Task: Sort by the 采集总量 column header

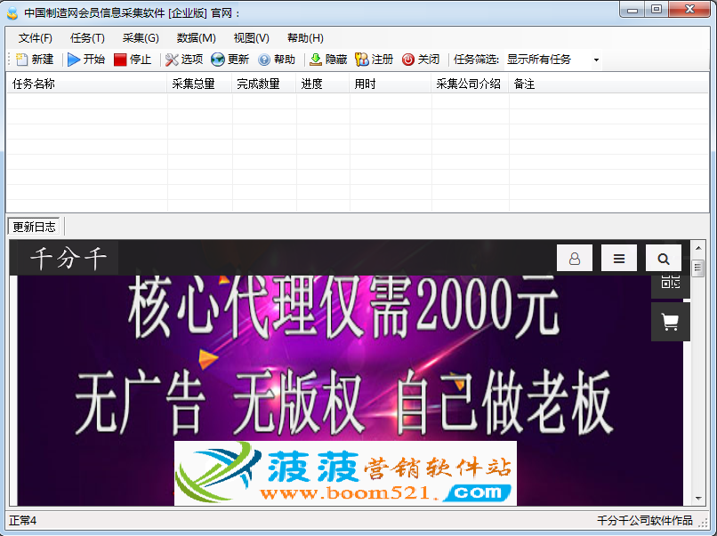Action: coord(200,84)
